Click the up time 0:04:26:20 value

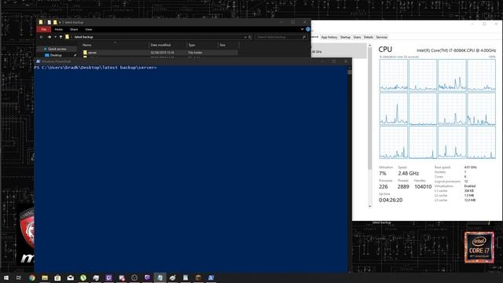tap(391, 200)
